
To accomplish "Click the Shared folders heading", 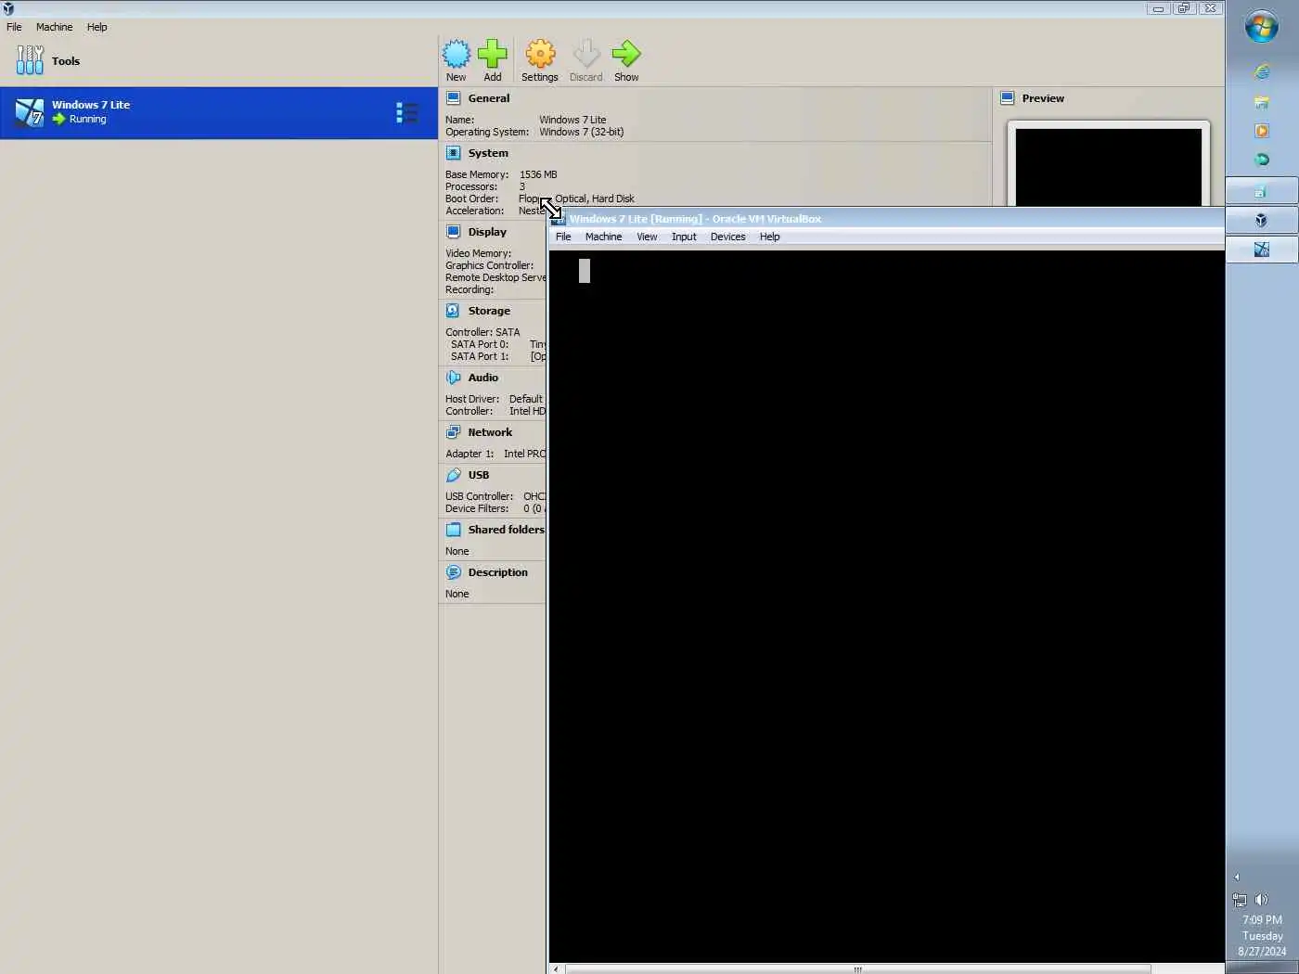I will pyautogui.click(x=507, y=529).
